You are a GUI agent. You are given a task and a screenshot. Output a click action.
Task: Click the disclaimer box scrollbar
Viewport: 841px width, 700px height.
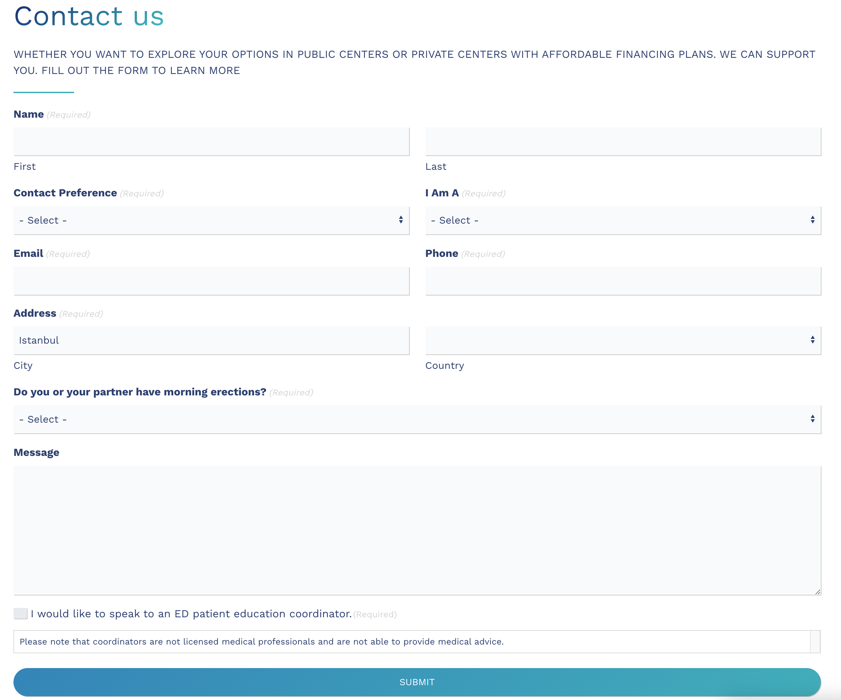(x=815, y=641)
